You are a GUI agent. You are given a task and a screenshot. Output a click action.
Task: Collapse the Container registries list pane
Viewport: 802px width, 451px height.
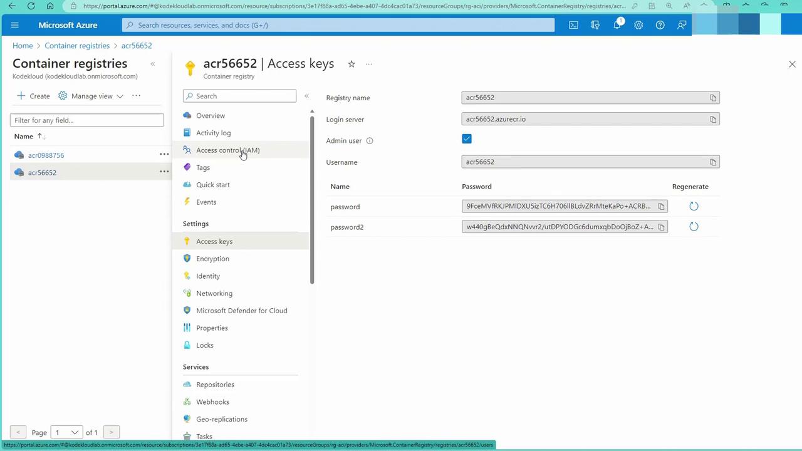click(152, 64)
